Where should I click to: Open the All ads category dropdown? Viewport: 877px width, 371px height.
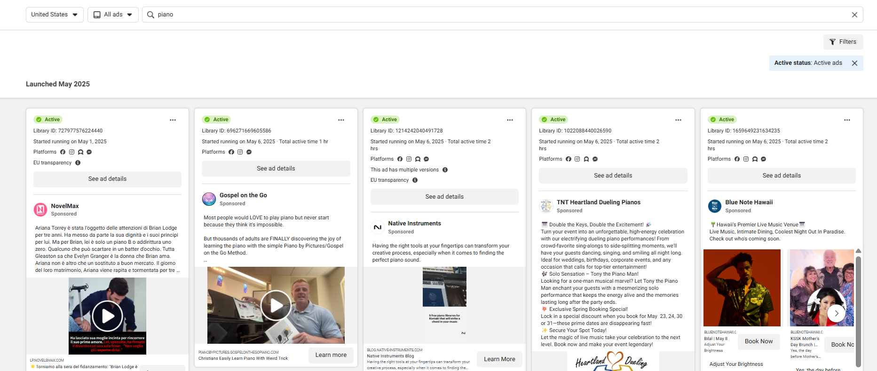[113, 15]
